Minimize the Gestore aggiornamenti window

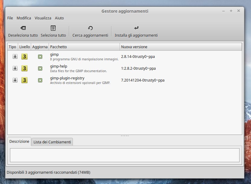tap(224, 11)
